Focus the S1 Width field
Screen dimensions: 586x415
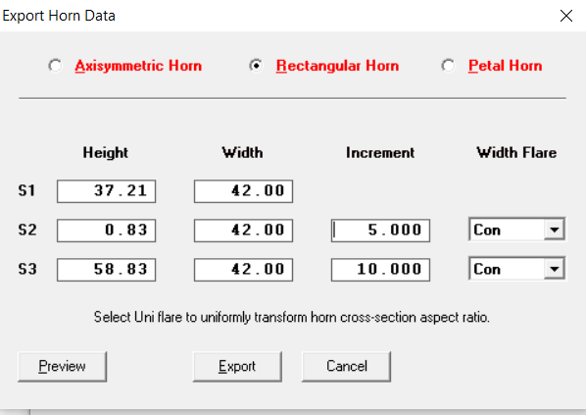click(x=243, y=191)
